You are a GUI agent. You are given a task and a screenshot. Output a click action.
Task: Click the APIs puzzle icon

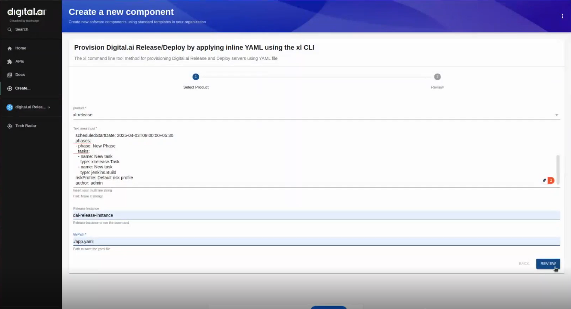coord(10,62)
